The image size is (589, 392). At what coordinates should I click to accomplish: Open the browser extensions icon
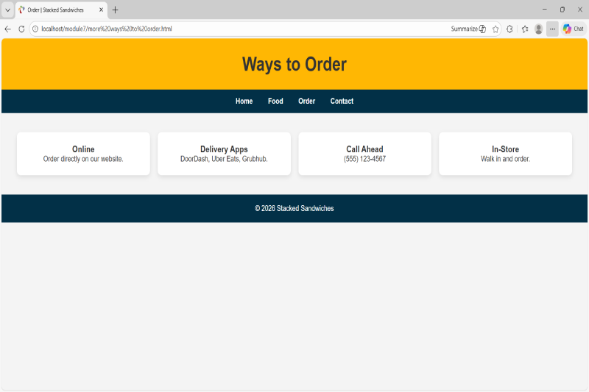click(509, 29)
